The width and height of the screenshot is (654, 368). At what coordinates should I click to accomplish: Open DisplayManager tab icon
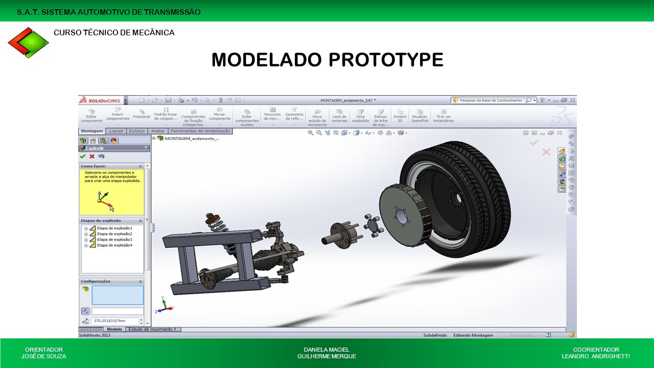pyautogui.click(x=113, y=141)
